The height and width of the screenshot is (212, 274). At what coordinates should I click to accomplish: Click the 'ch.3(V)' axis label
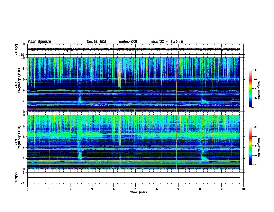click(17, 178)
